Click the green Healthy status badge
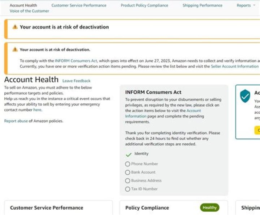This screenshot has width=260, height=215. click(x=209, y=207)
